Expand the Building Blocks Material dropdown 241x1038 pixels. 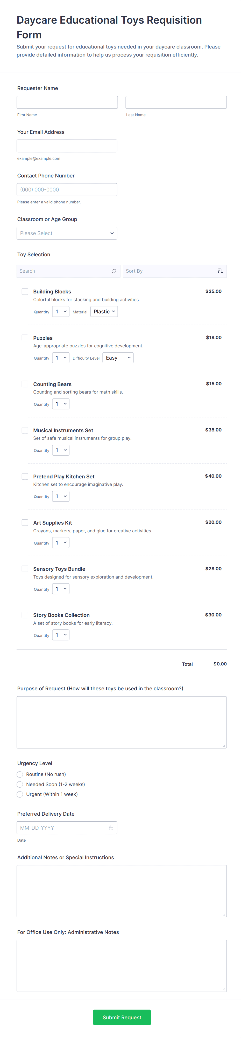click(x=104, y=312)
